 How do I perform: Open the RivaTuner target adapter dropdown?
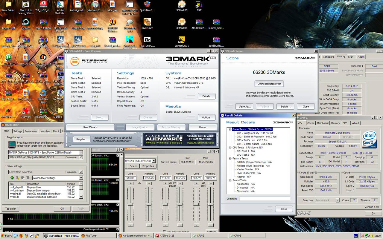click(x=81, y=152)
